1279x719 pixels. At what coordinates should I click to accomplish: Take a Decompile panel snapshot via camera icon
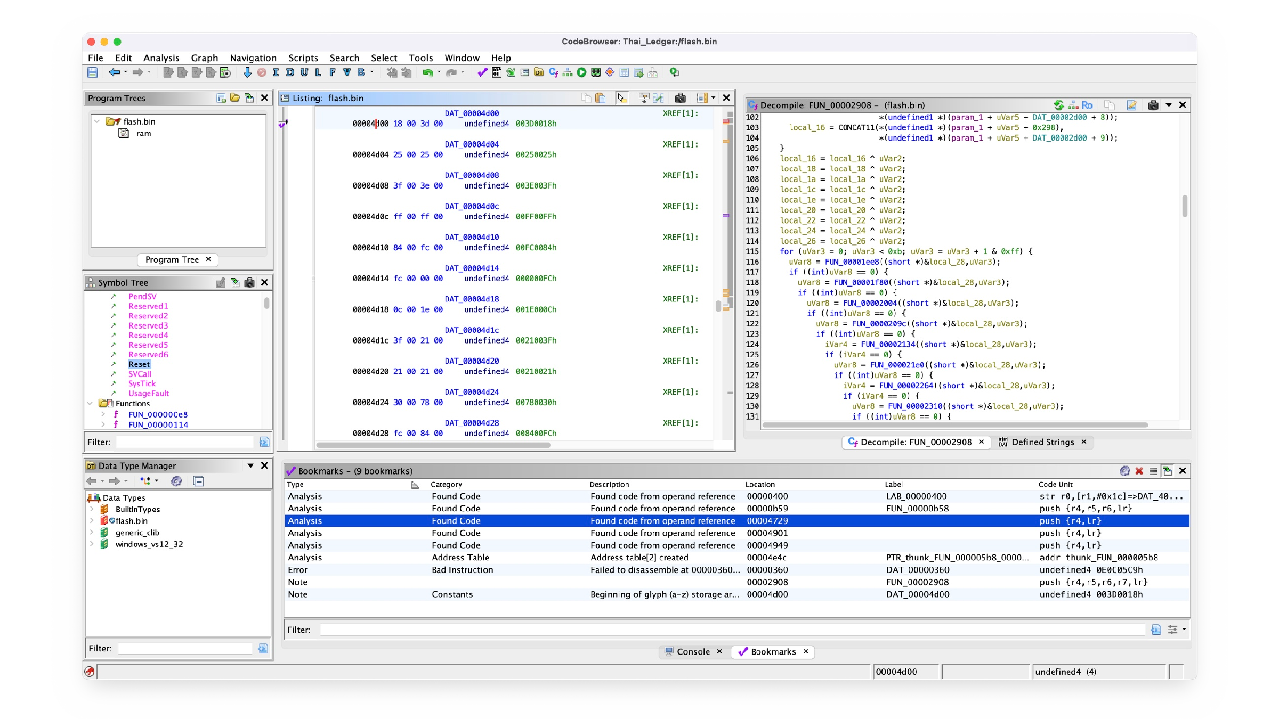[1153, 105]
